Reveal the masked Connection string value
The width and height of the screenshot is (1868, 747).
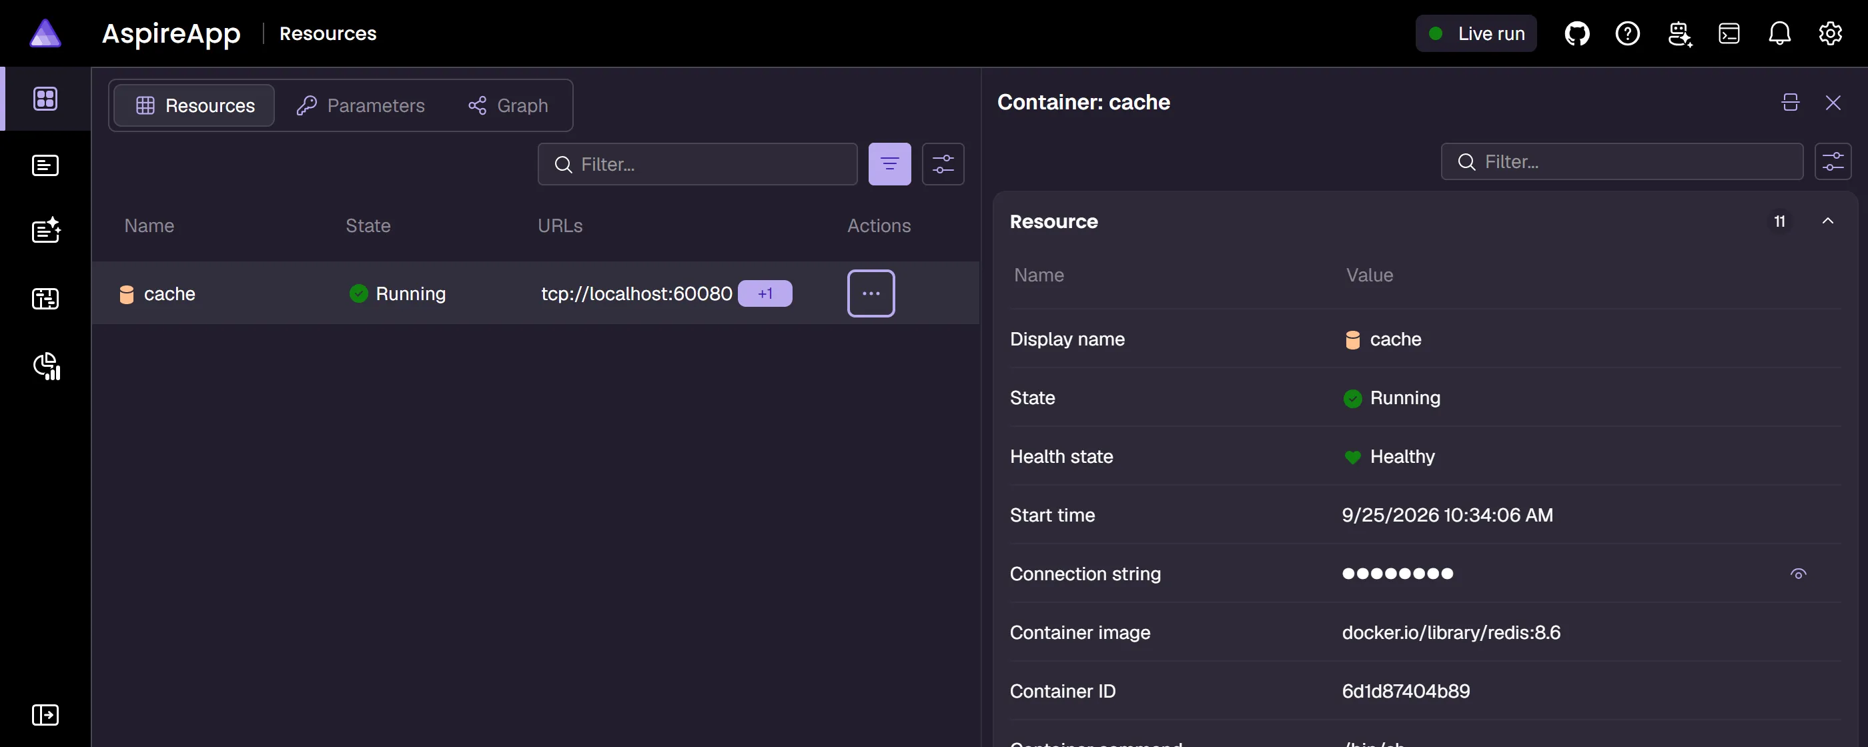[x=1798, y=574]
